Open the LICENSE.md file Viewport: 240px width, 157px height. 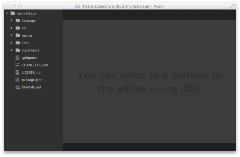[31, 72]
